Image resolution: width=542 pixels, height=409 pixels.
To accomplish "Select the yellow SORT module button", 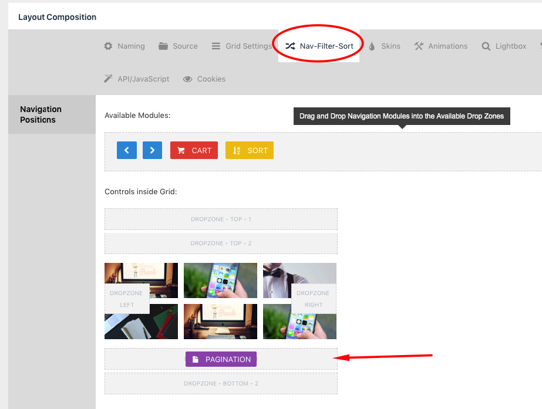I will pos(249,150).
